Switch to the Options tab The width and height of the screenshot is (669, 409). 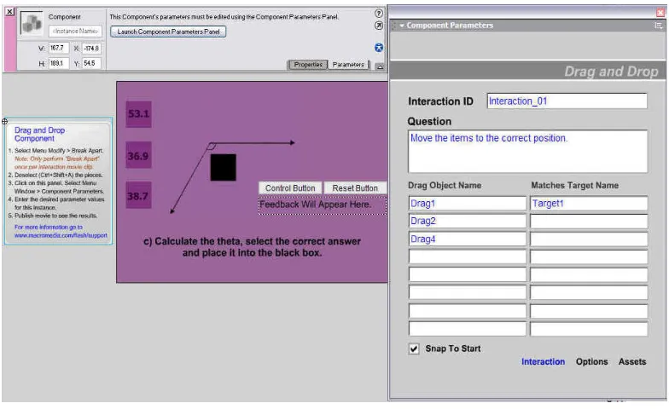point(592,361)
